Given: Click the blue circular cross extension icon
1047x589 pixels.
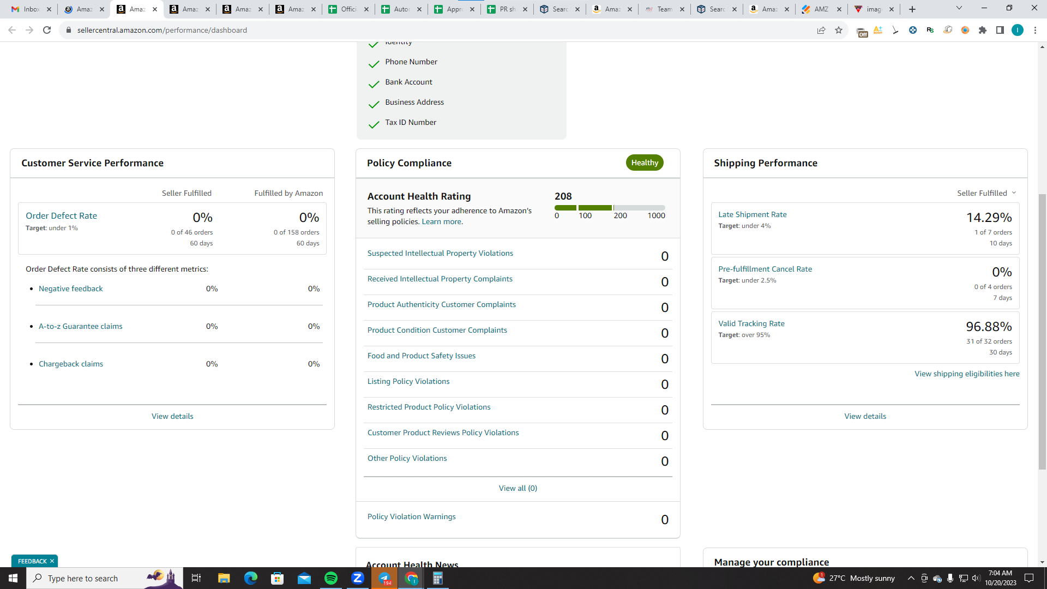Looking at the screenshot, I should [913, 30].
